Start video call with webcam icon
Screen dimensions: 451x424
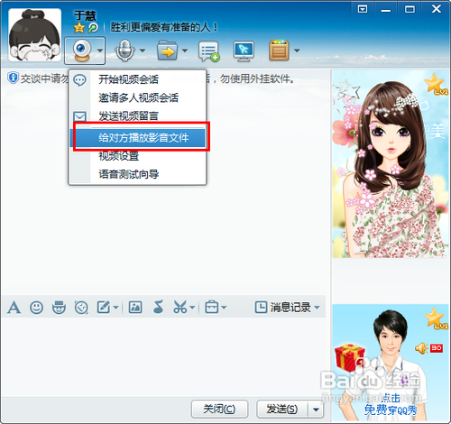click(82, 51)
